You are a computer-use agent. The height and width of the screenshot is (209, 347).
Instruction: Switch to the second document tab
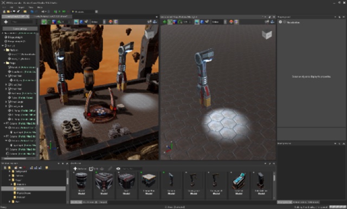click(x=51, y=16)
